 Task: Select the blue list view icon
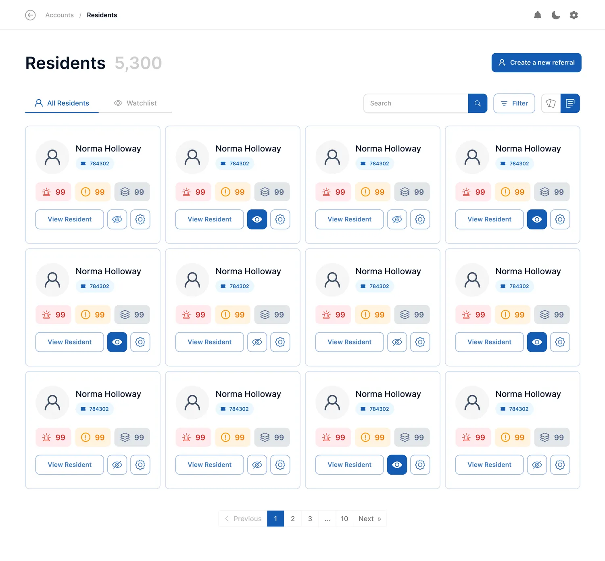[570, 103]
